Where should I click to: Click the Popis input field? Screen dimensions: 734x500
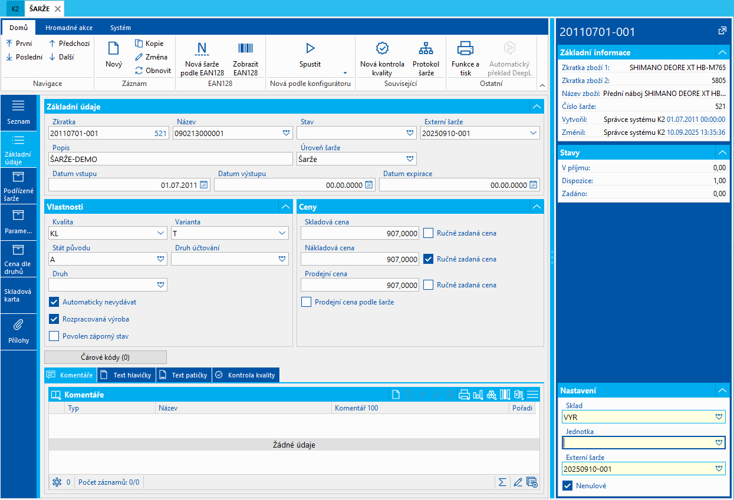170,159
